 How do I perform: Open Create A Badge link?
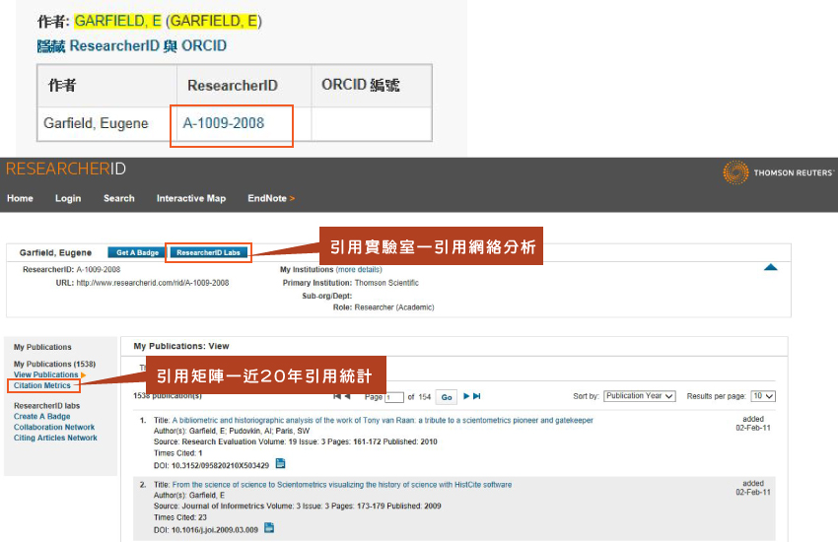(42, 417)
